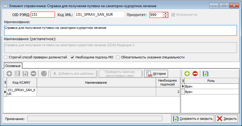Click the greyed-out save record icon in left toolbar
Viewport: 242px width, 126px height.
25,73
